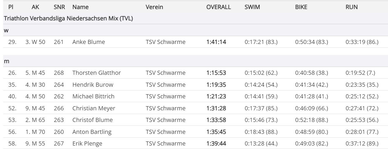Click the RUN column header
The height and width of the screenshot is (149, 388).
click(352, 7)
